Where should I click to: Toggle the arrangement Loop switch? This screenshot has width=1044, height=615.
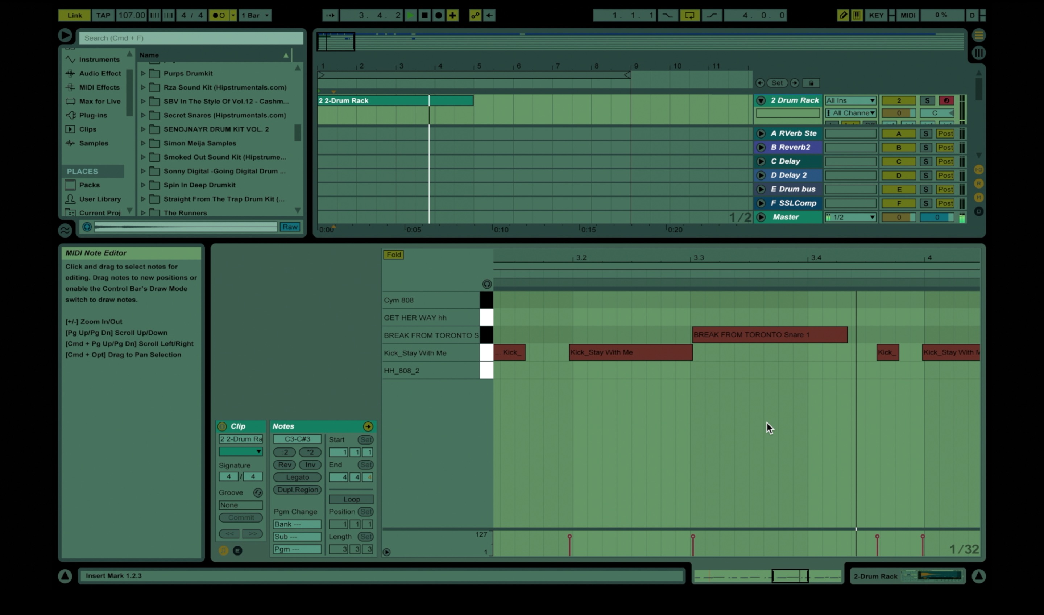pyautogui.click(x=689, y=15)
